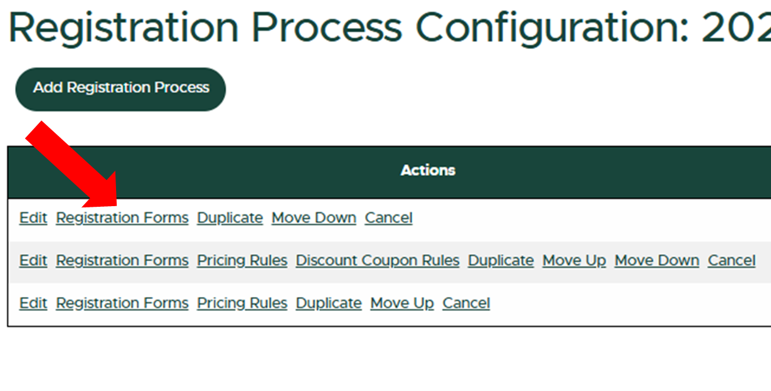Image resolution: width=771 pixels, height=391 pixels.
Task: Open Edit for the first registration process
Action: [33, 217]
